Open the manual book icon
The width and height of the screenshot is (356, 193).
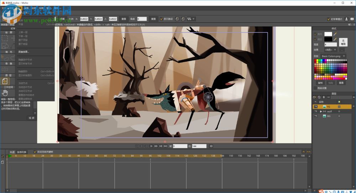pyautogui.click(x=352, y=19)
